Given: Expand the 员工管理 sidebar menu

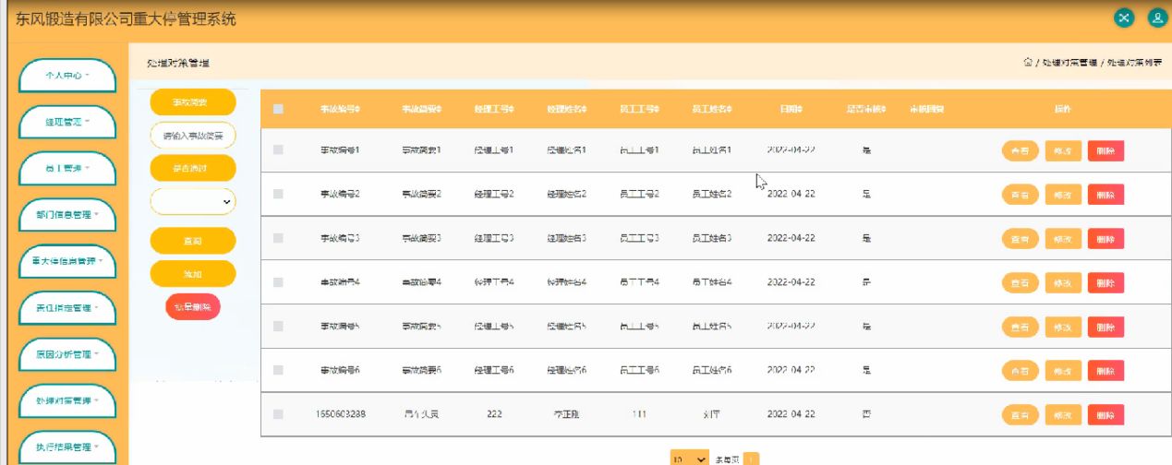Looking at the screenshot, I should pos(68,169).
